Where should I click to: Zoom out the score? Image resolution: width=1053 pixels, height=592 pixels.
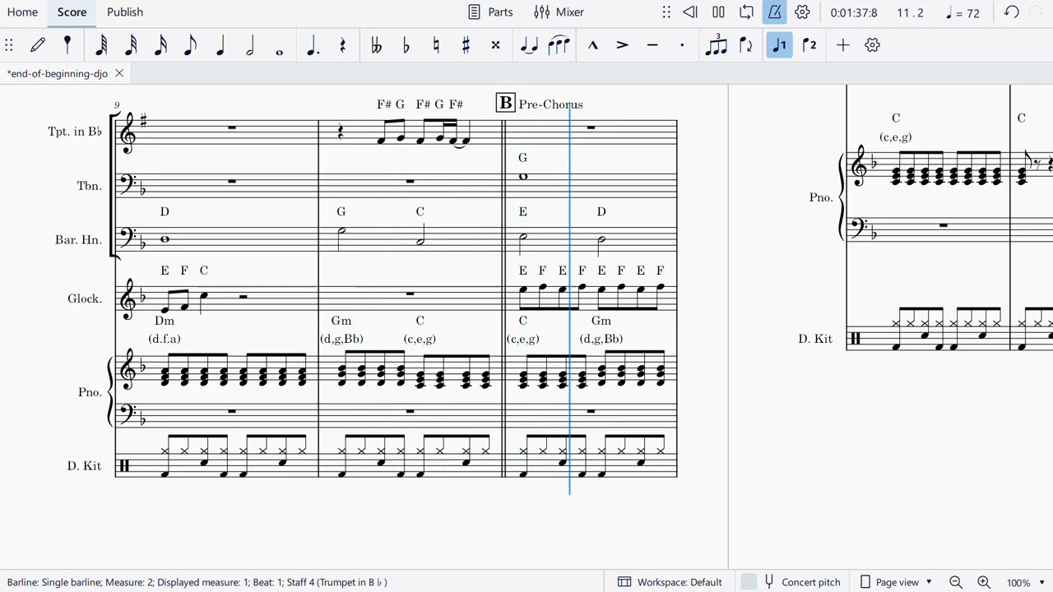(x=956, y=582)
